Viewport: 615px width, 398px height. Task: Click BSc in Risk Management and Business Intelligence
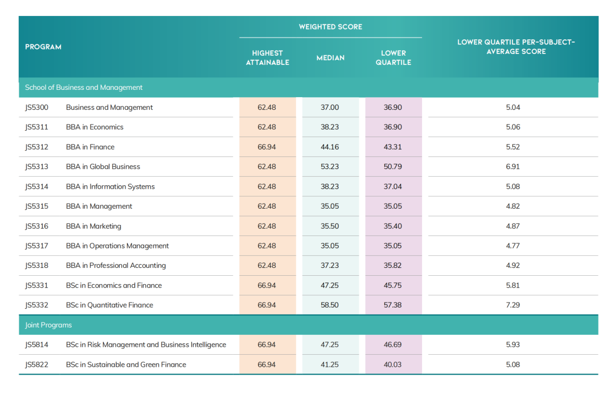click(x=146, y=345)
